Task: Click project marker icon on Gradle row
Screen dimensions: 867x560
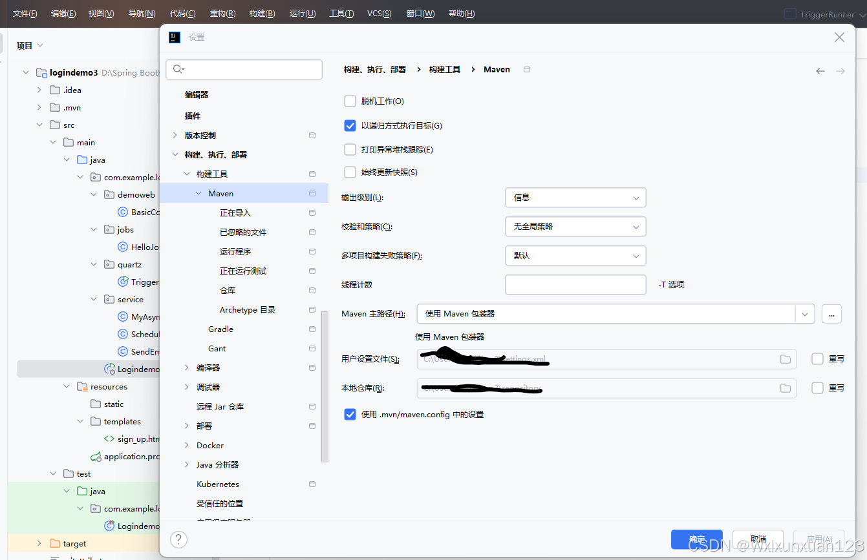Action: coord(312,329)
